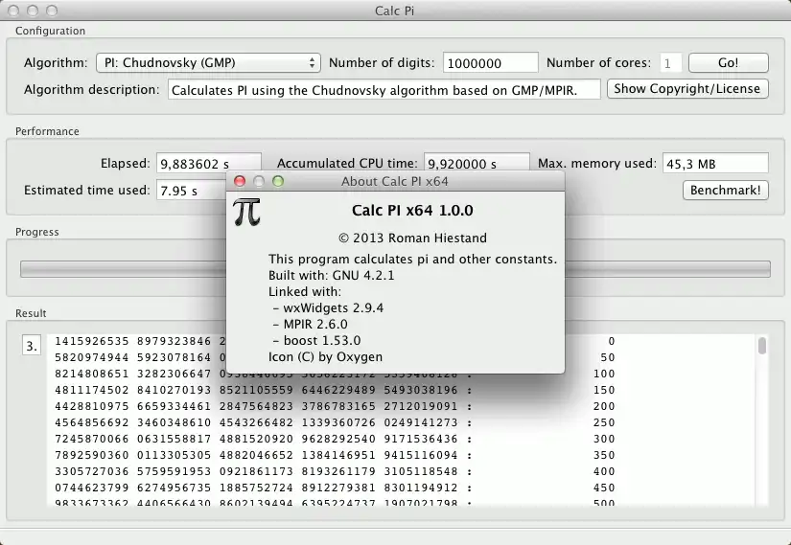Click the Max. memory used field
This screenshot has height=545, width=791.
(x=715, y=164)
